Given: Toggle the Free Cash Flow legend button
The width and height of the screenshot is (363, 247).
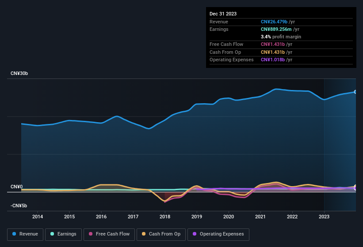Looking at the screenshot, I should pos(109,234).
